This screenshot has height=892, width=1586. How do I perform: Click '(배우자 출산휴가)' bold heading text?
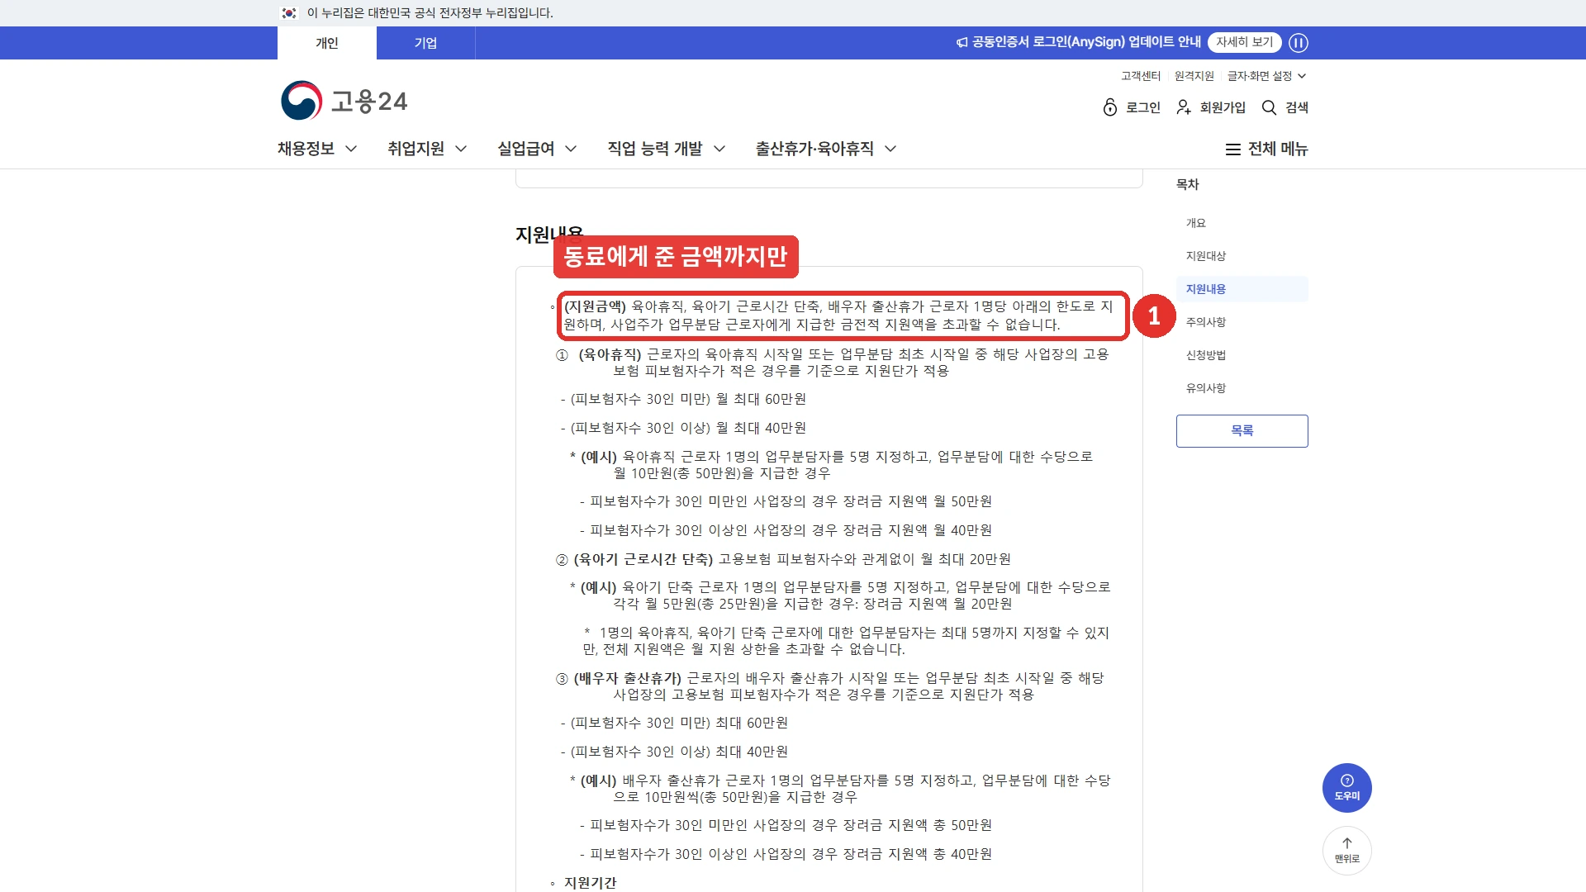click(628, 678)
